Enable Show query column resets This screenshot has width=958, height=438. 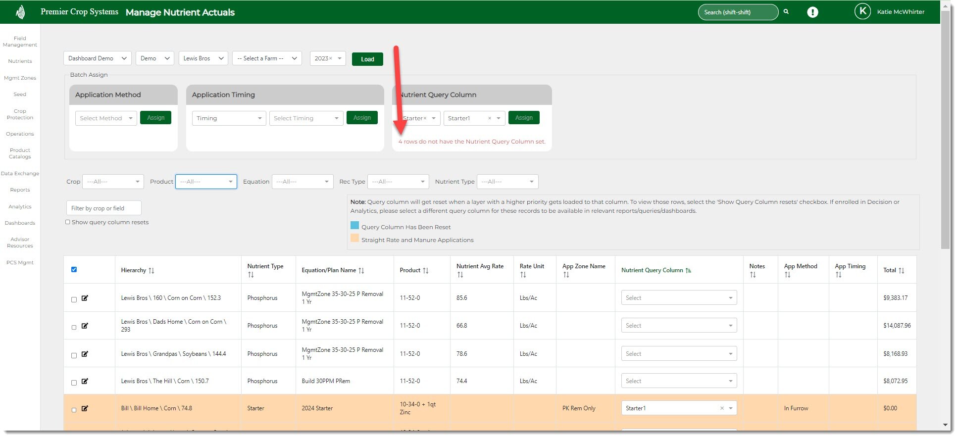[68, 222]
